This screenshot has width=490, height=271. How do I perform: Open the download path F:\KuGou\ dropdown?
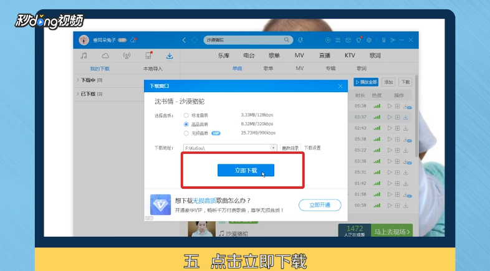274,148
